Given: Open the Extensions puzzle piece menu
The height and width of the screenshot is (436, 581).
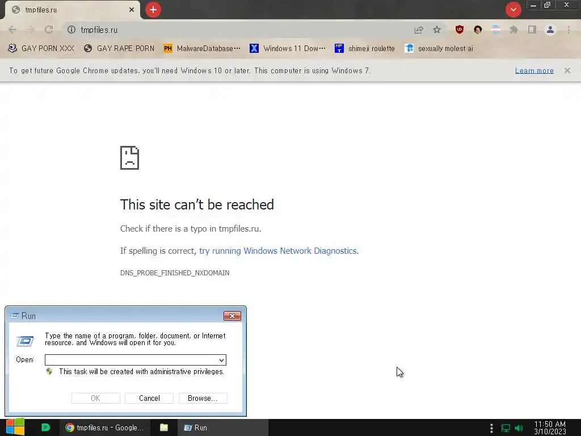Looking at the screenshot, I should [514, 30].
